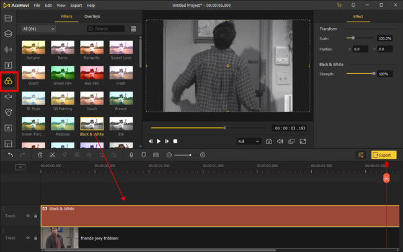
Task: Record voiceover with microphone icon
Action: point(131,155)
